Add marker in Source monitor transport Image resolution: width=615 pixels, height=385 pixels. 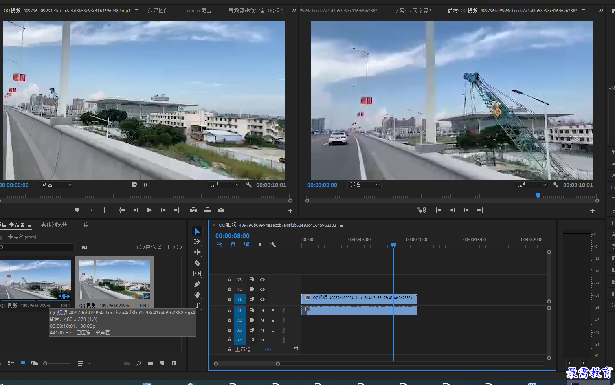(77, 210)
